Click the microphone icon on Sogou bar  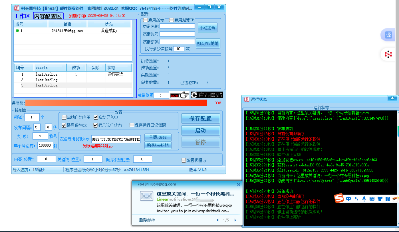[x=364, y=199]
